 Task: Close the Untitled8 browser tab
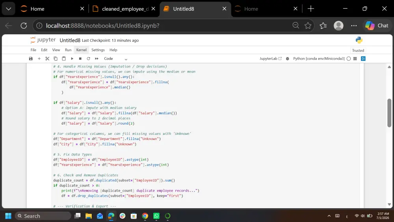coord(225,9)
